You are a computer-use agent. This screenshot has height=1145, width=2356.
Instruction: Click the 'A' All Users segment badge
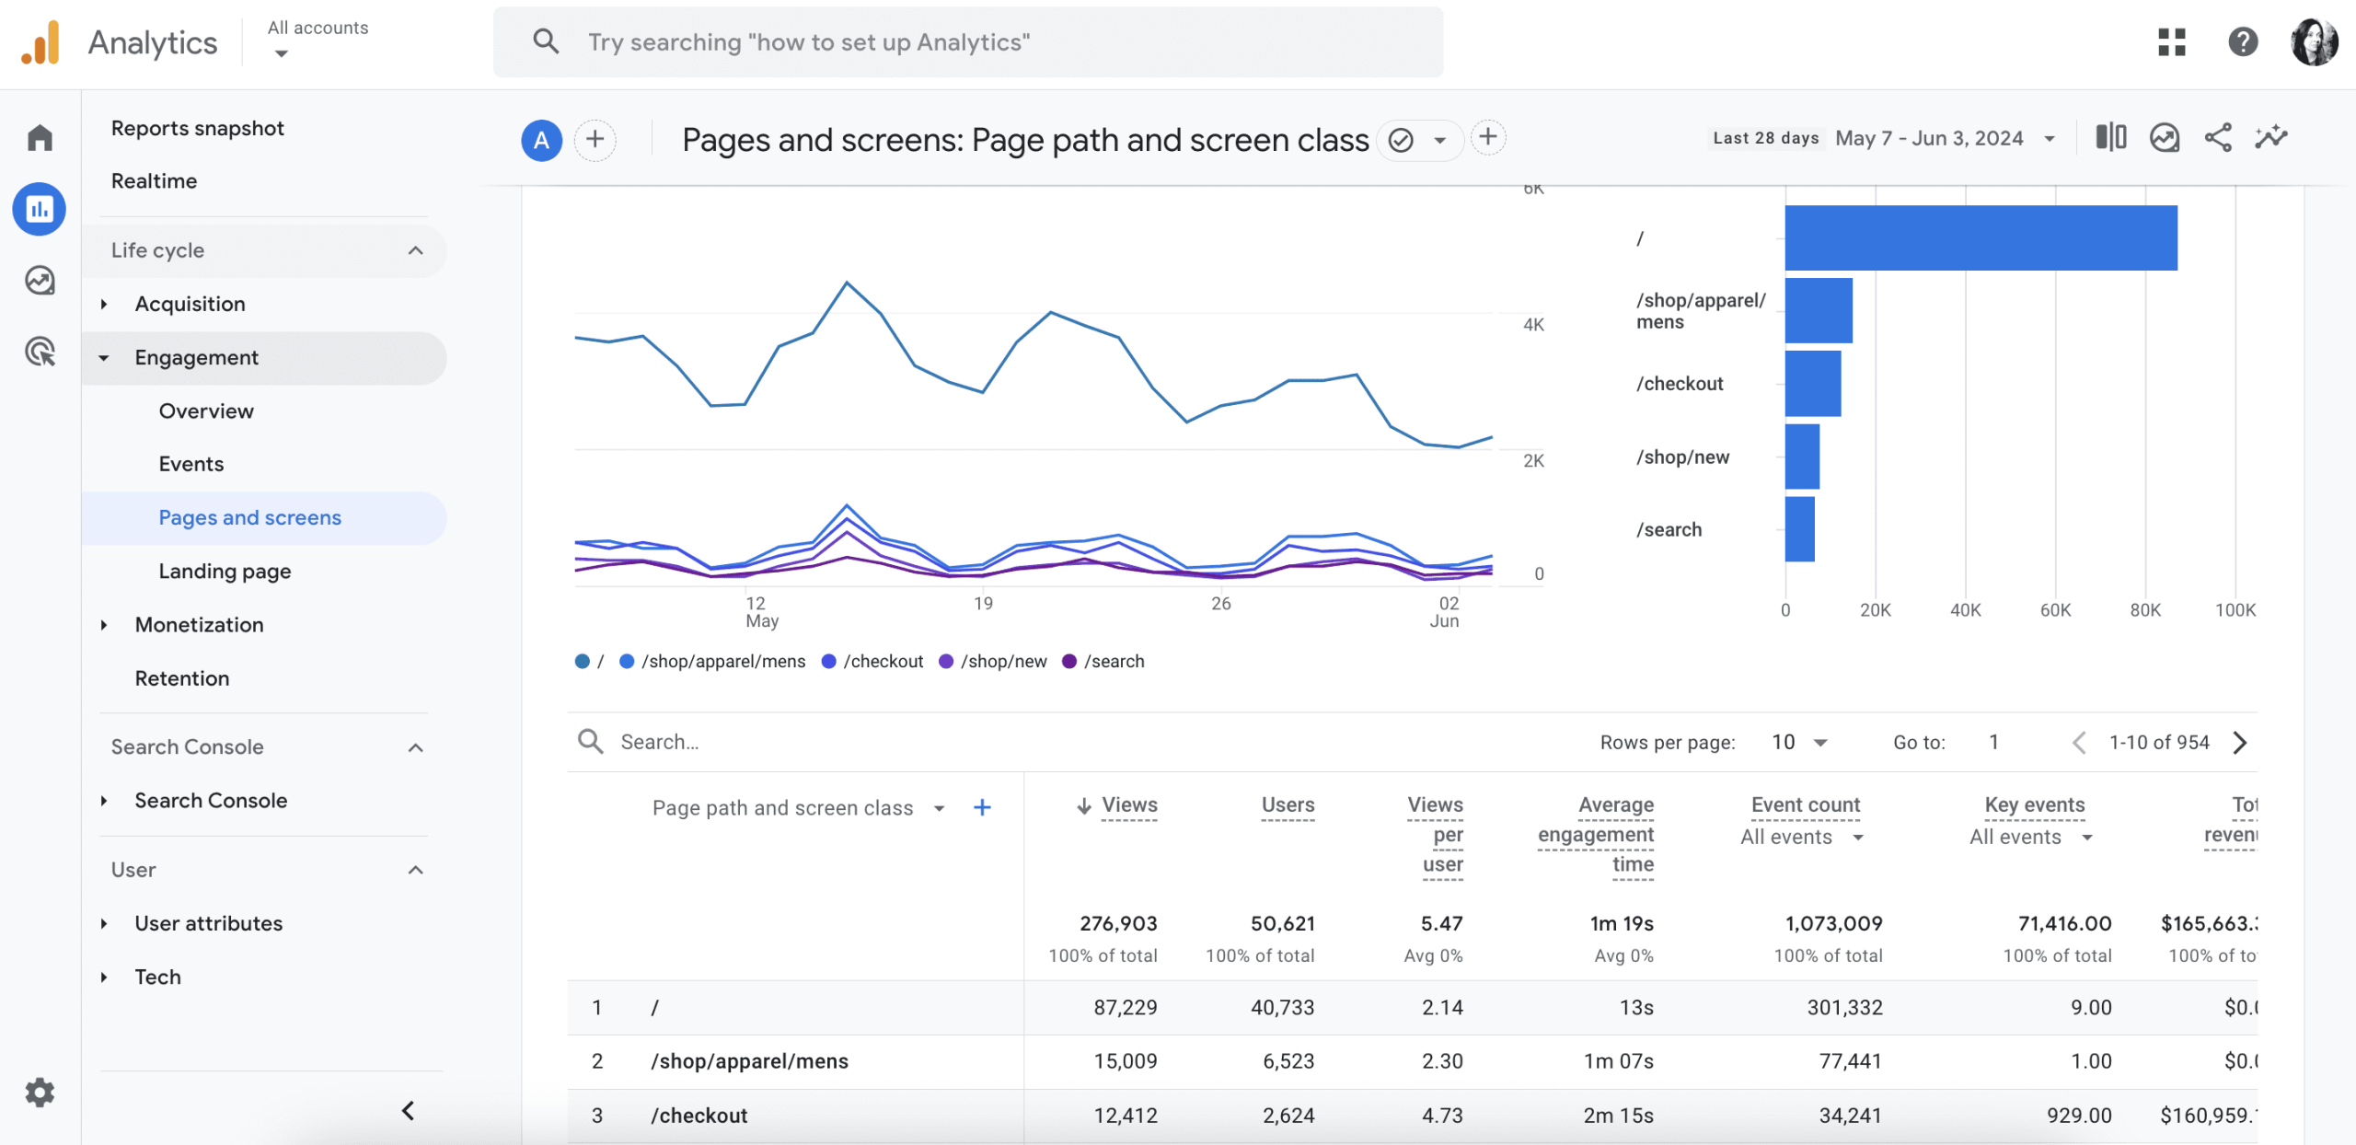(x=542, y=140)
